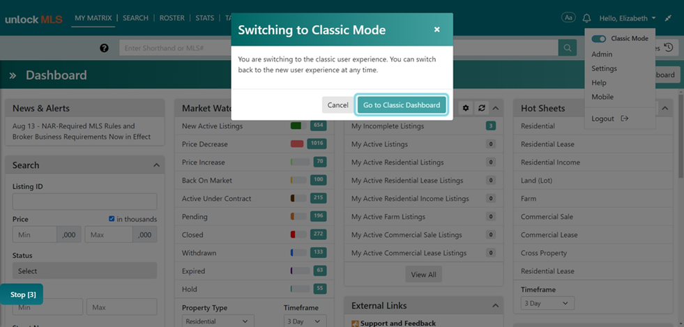The image size is (684, 327).
Task: Click the Price Max input field
Action: [109, 234]
